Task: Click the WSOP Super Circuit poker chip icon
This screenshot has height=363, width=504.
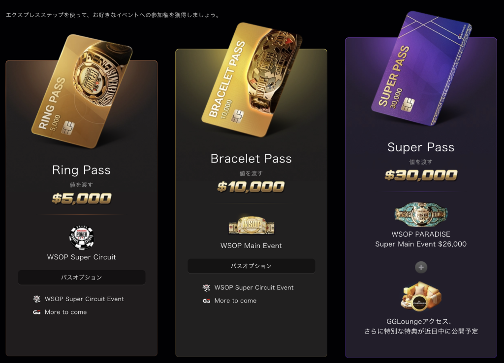Action: coord(82,237)
